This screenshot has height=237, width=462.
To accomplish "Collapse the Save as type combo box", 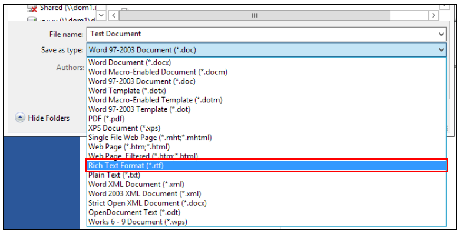I will 441,50.
